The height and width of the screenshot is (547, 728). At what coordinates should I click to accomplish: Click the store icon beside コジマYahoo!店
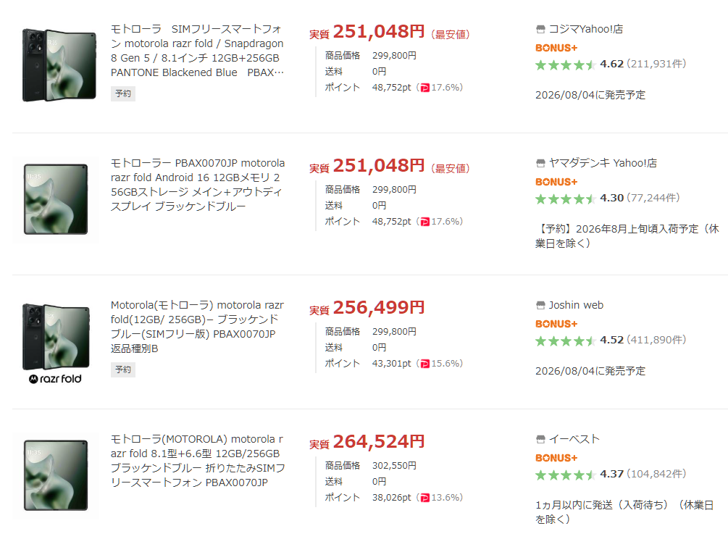pyautogui.click(x=540, y=29)
